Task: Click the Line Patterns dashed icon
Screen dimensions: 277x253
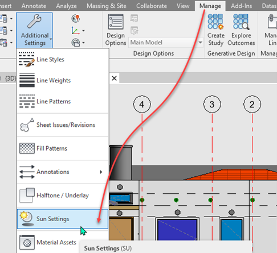Action: point(27,101)
